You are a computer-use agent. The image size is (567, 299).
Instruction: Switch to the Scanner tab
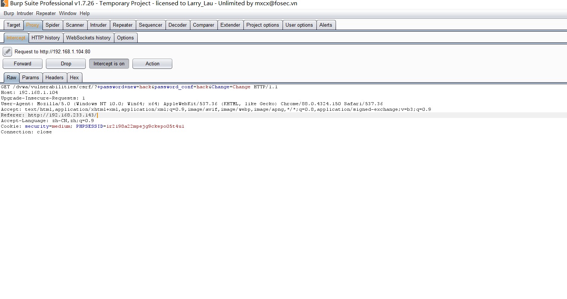(x=75, y=25)
